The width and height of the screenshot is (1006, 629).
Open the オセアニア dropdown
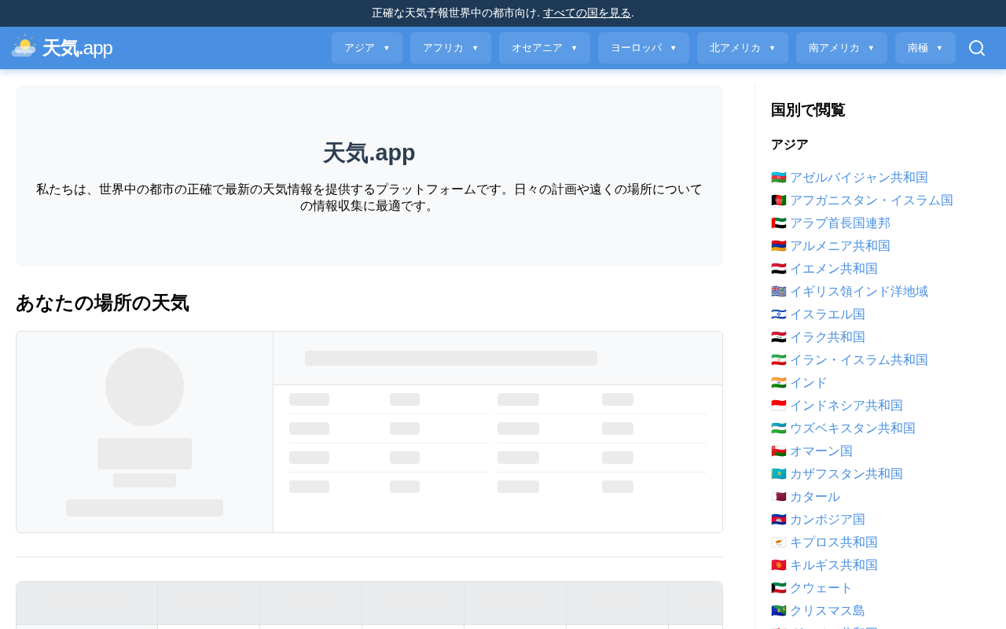tap(545, 48)
